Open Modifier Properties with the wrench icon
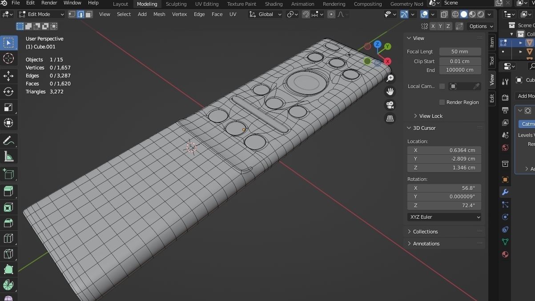535x301 pixels. [505, 192]
